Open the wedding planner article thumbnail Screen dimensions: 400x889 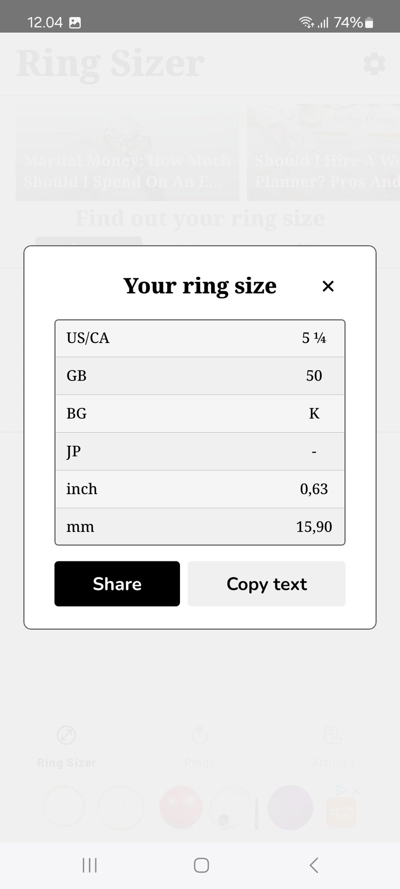(x=323, y=153)
